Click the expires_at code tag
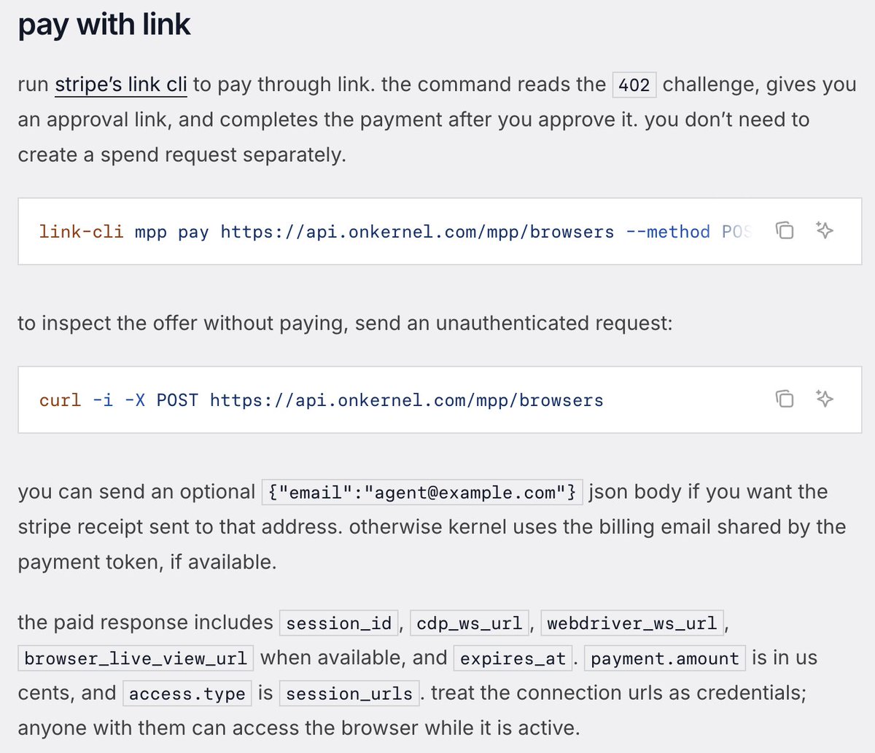The image size is (875, 753). (513, 658)
